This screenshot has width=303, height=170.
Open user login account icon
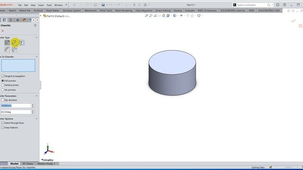pyautogui.click(x=278, y=5)
